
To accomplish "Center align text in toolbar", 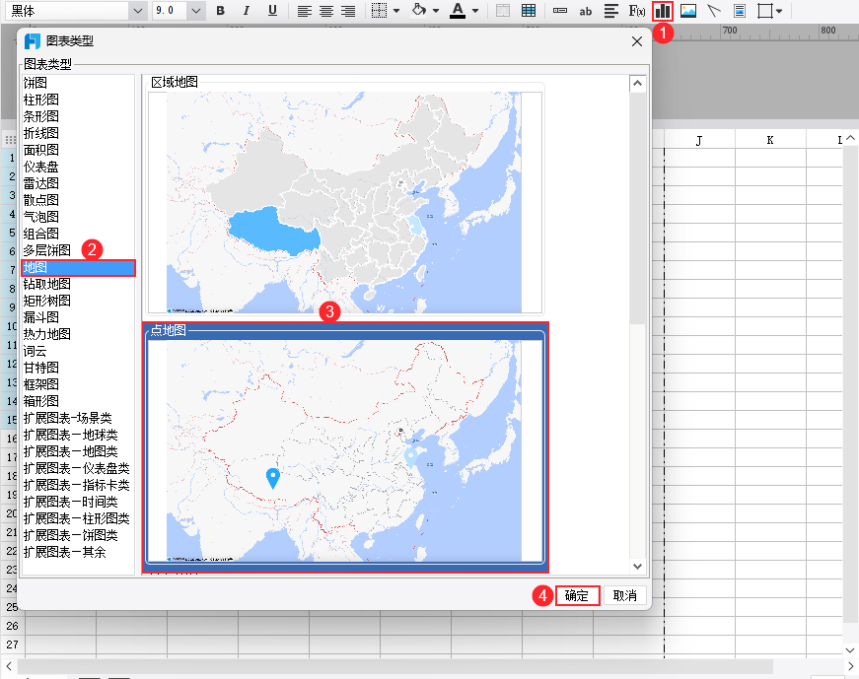I will point(326,11).
